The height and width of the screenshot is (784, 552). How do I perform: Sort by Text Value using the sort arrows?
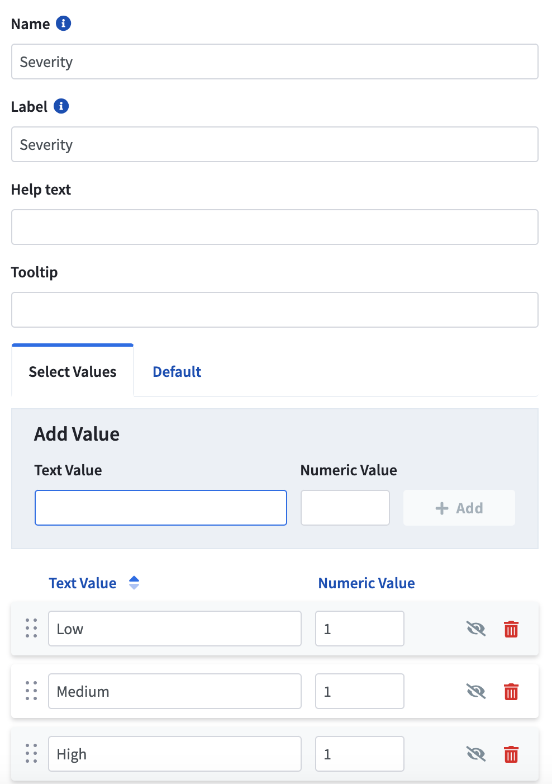[x=134, y=583]
